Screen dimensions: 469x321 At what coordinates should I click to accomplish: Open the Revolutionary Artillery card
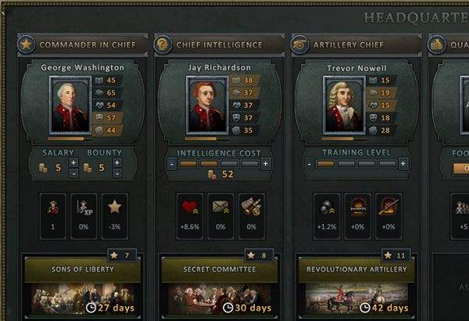coord(356,287)
